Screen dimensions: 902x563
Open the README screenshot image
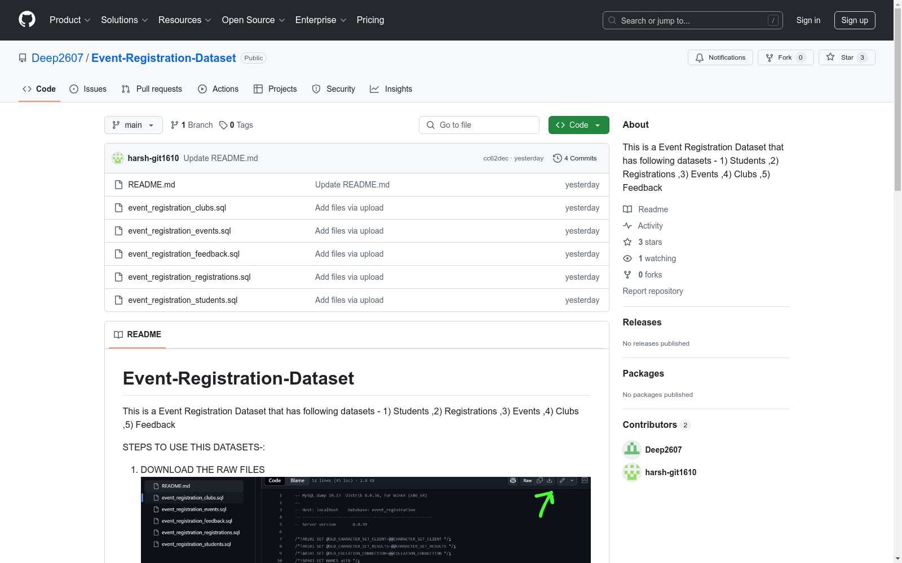tap(366, 520)
